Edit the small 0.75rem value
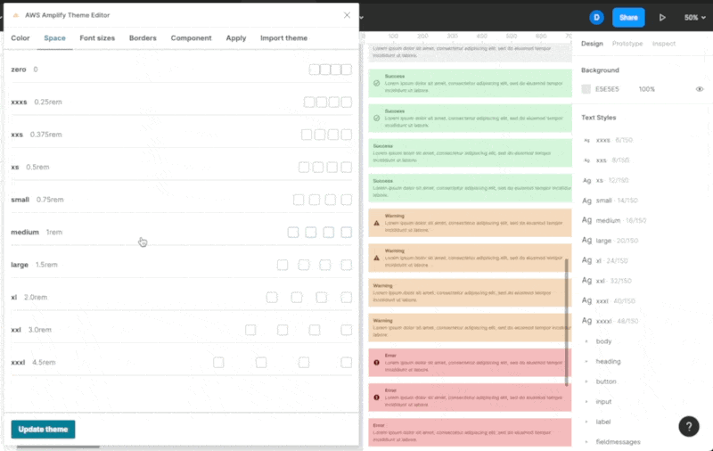Image resolution: width=713 pixels, height=451 pixels. click(x=50, y=200)
